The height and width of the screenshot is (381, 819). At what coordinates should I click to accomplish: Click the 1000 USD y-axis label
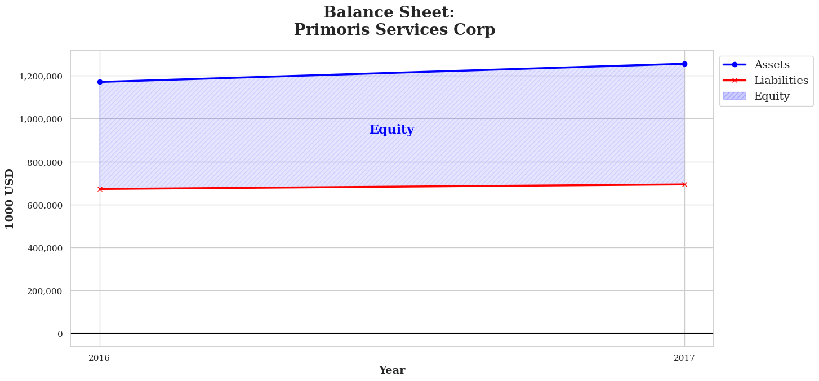click(10, 198)
